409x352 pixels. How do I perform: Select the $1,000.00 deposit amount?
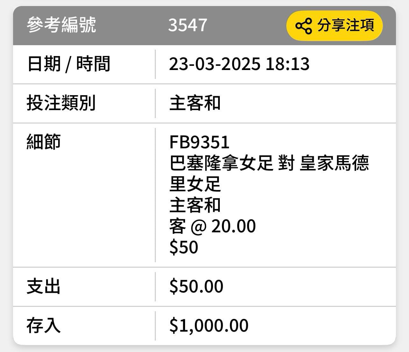coord(209,326)
